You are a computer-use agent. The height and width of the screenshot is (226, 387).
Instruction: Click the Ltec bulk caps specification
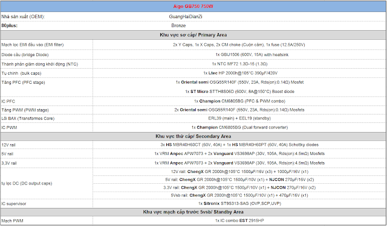point(241,73)
